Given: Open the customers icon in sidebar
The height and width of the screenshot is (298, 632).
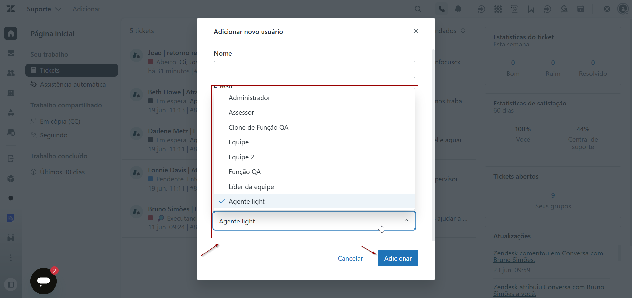Looking at the screenshot, I should tap(11, 73).
